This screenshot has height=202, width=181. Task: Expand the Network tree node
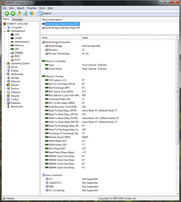point(5,82)
